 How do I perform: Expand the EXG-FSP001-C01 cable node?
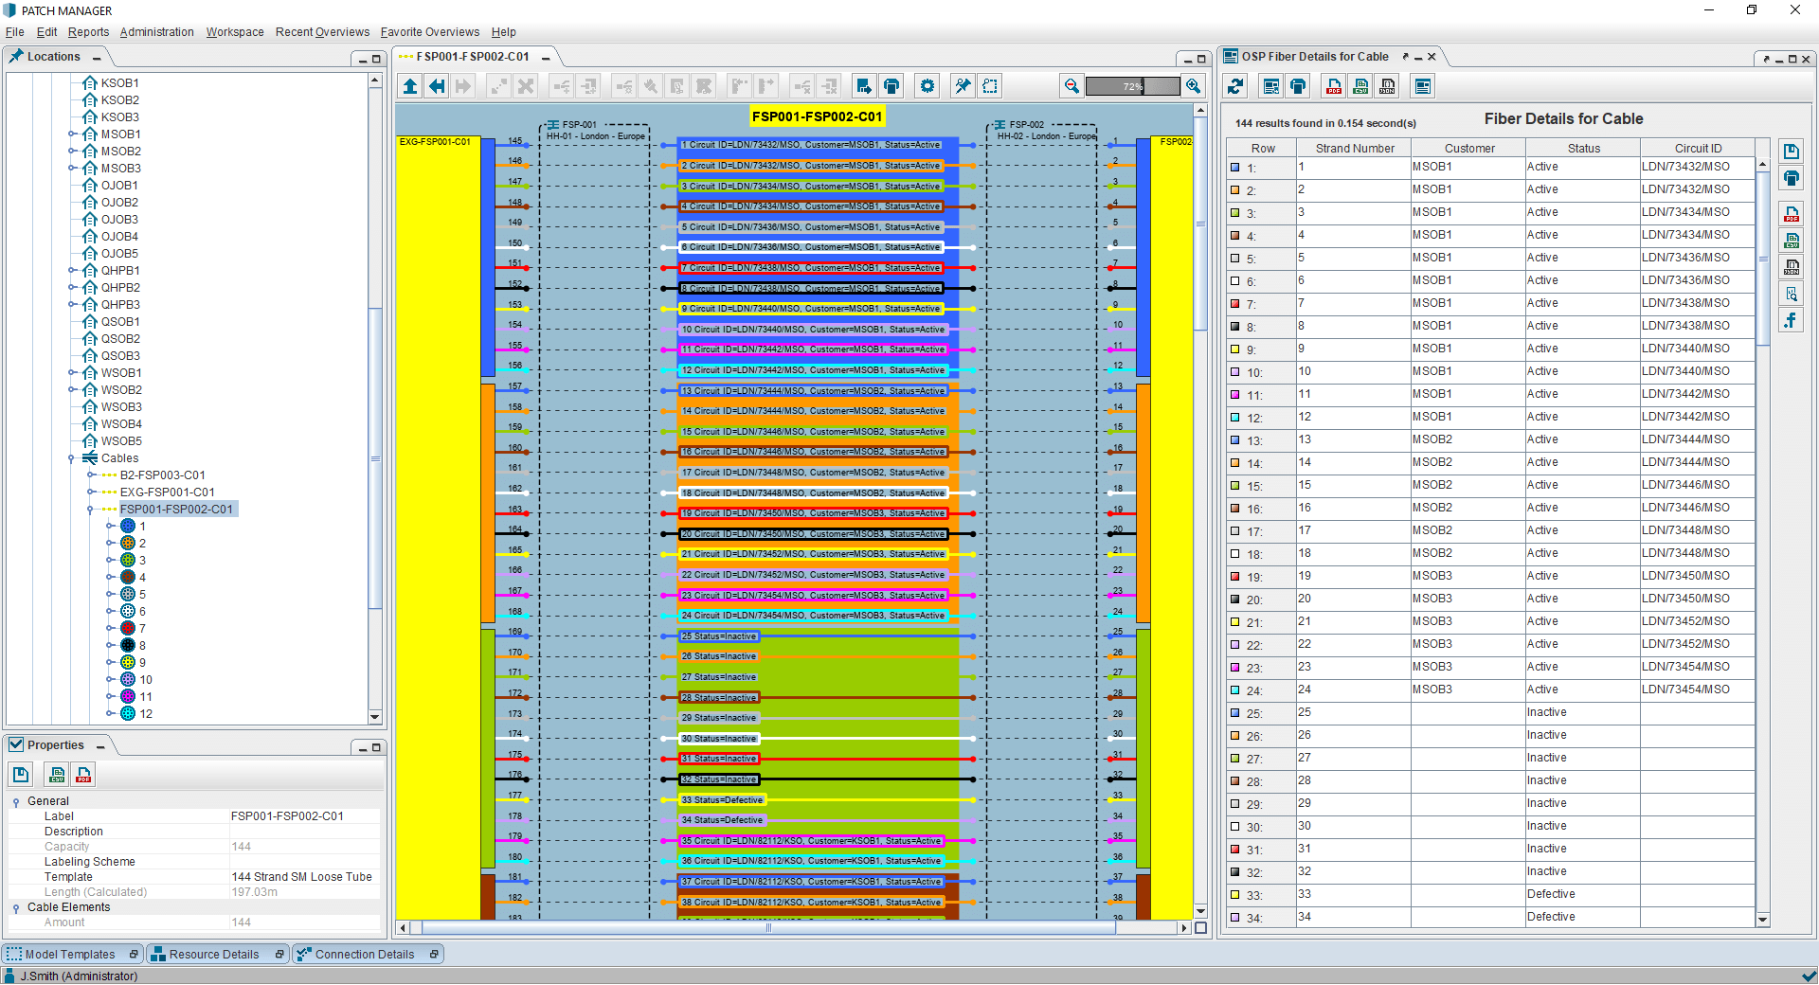coord(91,492)
